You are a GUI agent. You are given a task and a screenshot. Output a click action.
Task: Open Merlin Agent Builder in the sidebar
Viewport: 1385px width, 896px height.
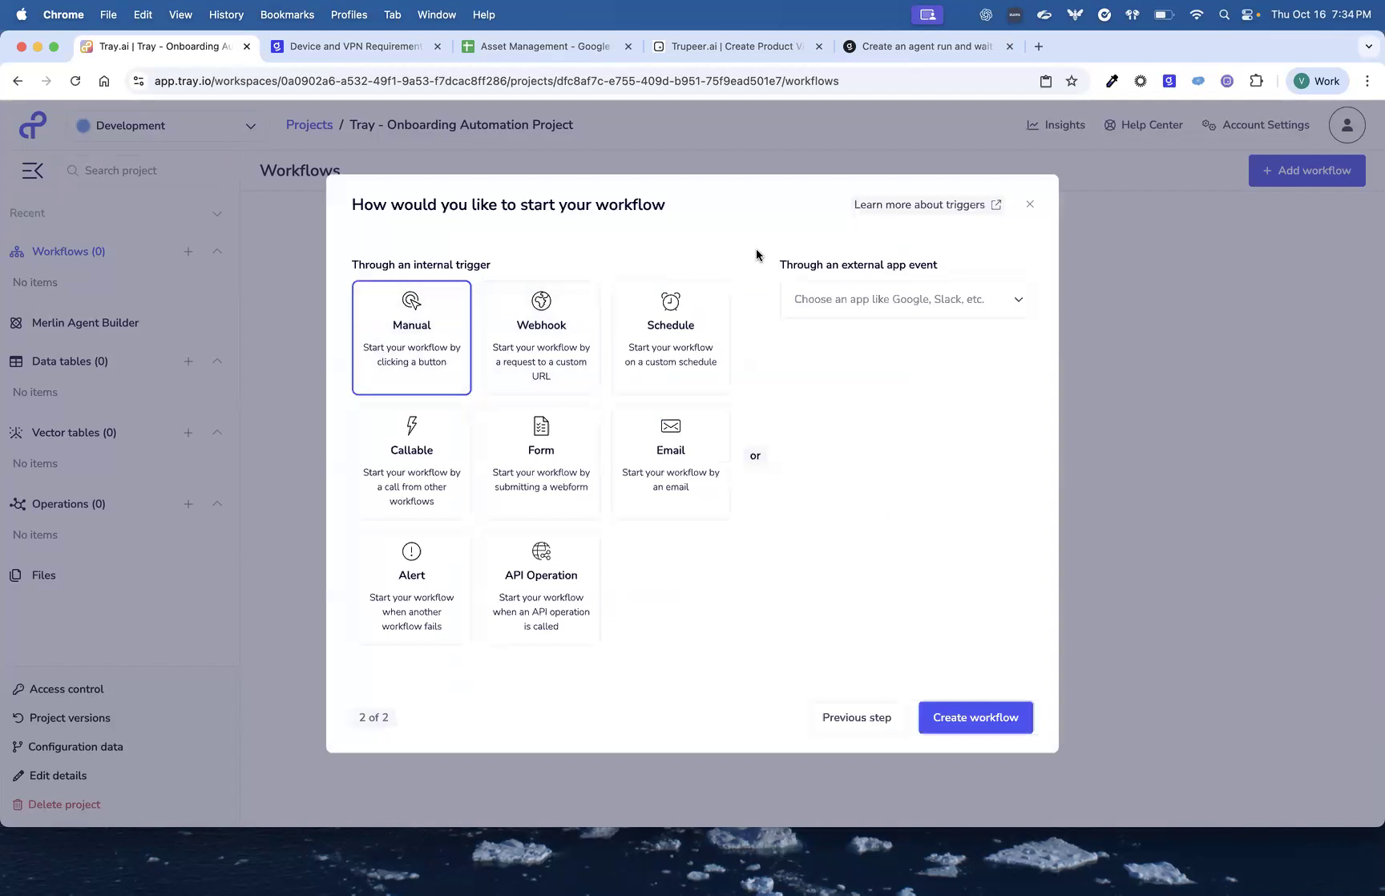(x=83, y=322)
